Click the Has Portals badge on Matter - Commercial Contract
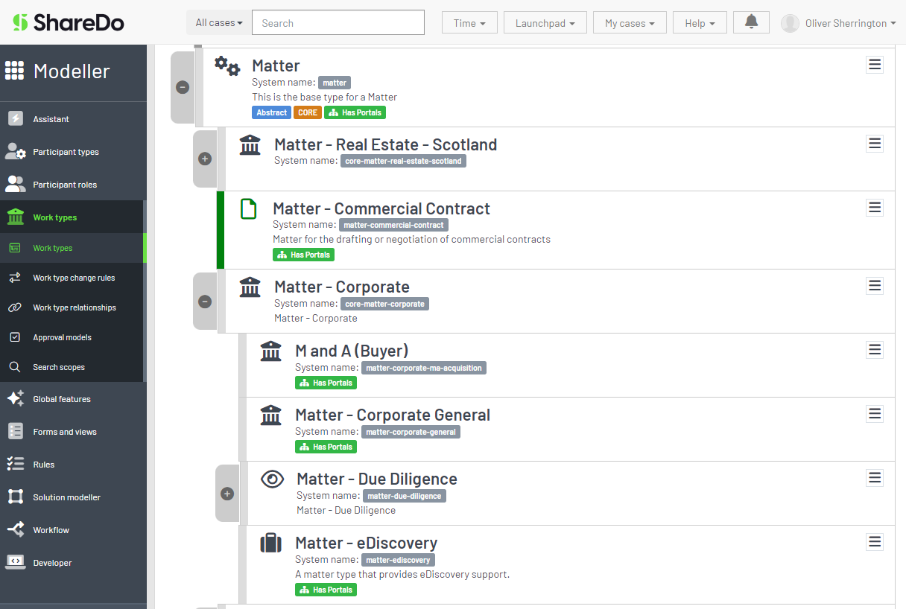The image size is (906, 609). (303, 254)
